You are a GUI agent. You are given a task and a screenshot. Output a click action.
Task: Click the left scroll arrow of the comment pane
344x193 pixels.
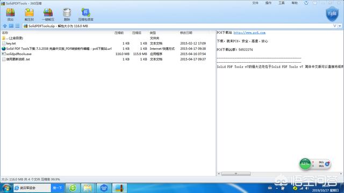click(x=219, y=174)
